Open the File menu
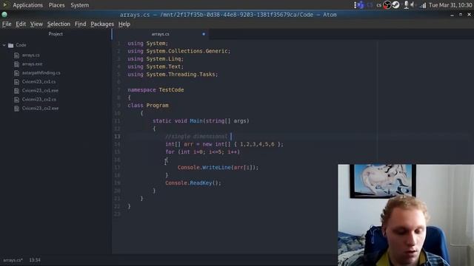 [x=7, y=24]
